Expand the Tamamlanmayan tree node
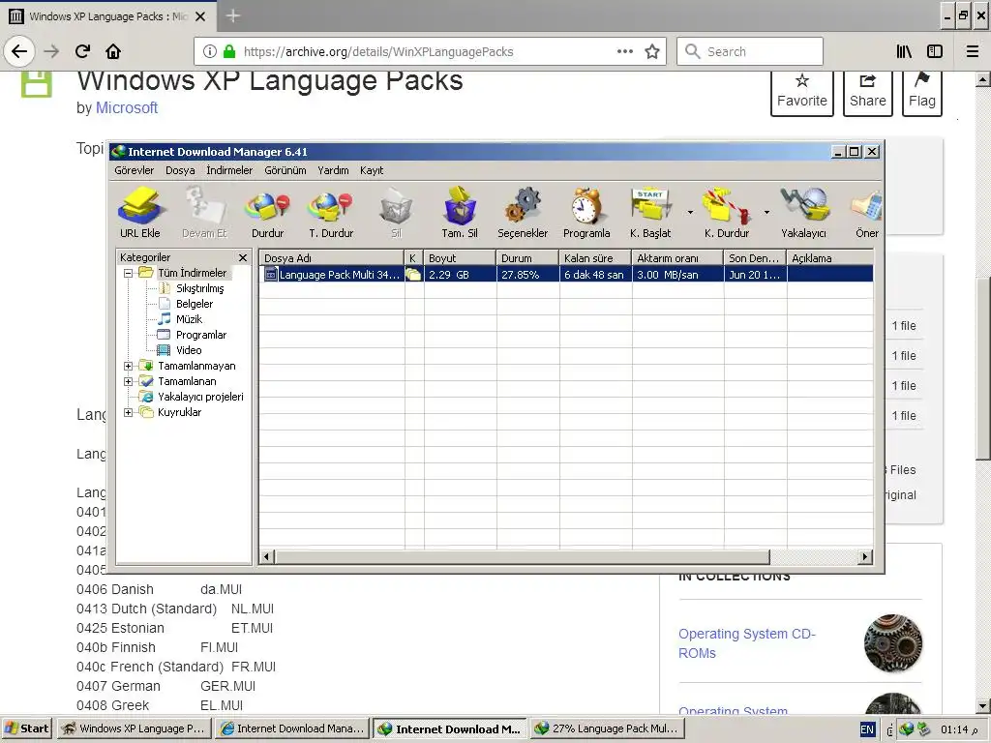The width and height of the screenshot is (991, 743). [x=129, y=366]
